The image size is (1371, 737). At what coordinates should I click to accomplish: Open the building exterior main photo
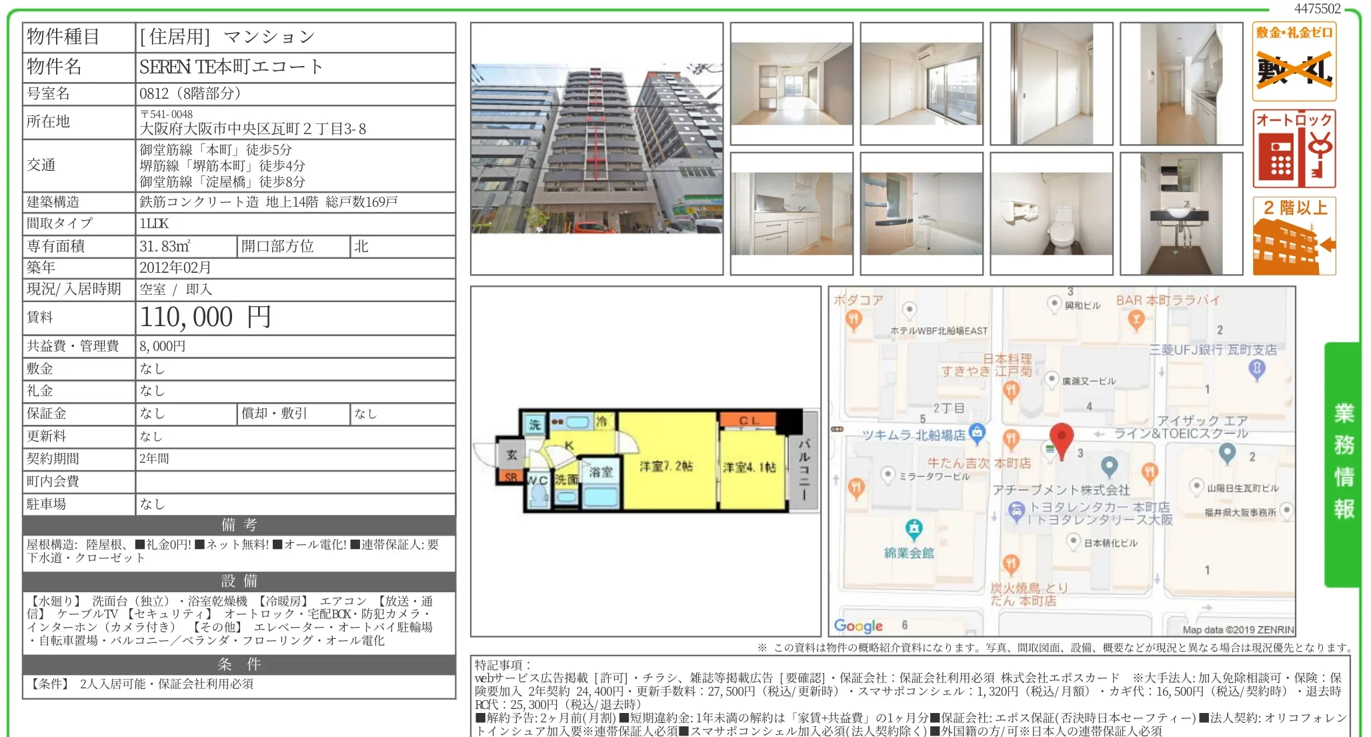pyautogui.click(x=596, y=148)
